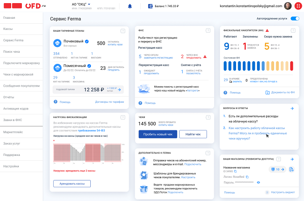Copy the store ID 34985
The height and width of the screenshot is (201, 304).
235,172
